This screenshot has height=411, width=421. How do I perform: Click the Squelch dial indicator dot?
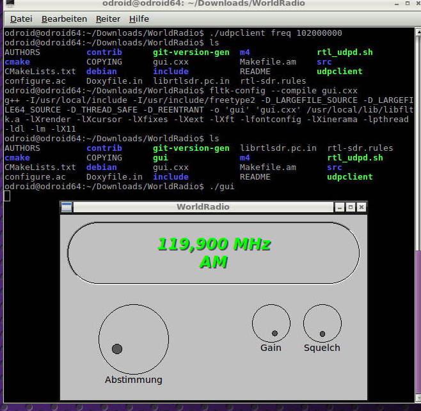(x=322, y=334)
